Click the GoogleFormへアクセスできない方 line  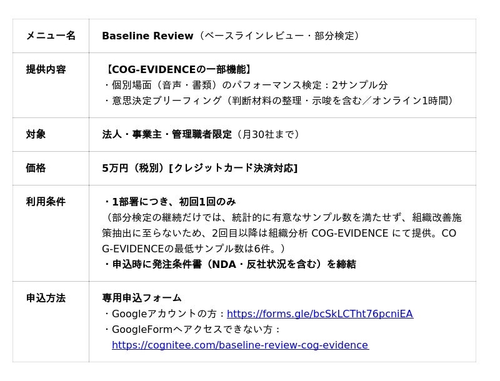tap(191, 329)
